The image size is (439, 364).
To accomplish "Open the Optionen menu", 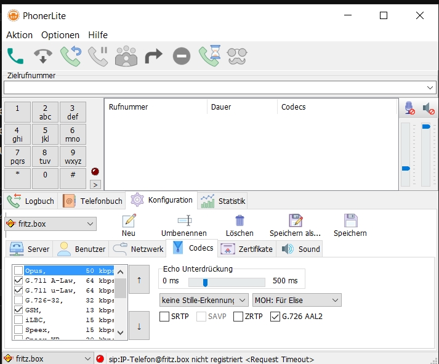I will coord(60,35).
